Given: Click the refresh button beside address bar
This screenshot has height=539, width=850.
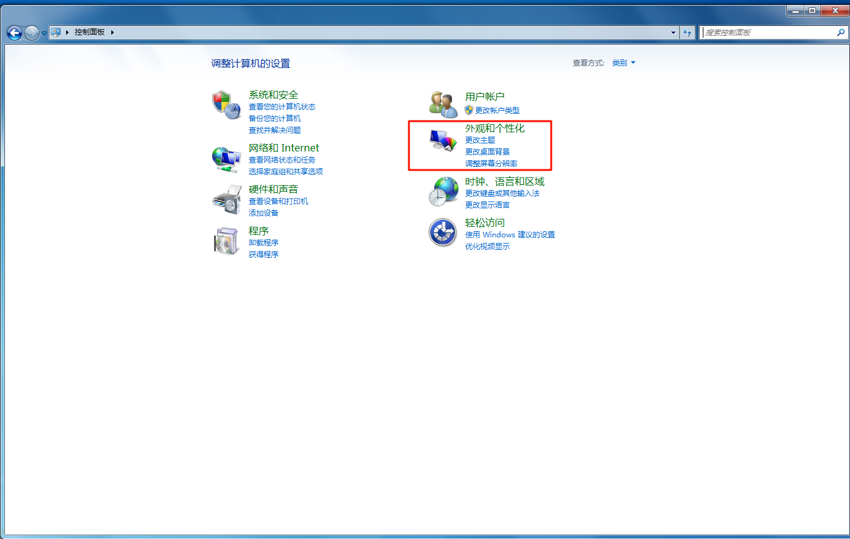Looking at the screenshot, I should pos(687,33).
